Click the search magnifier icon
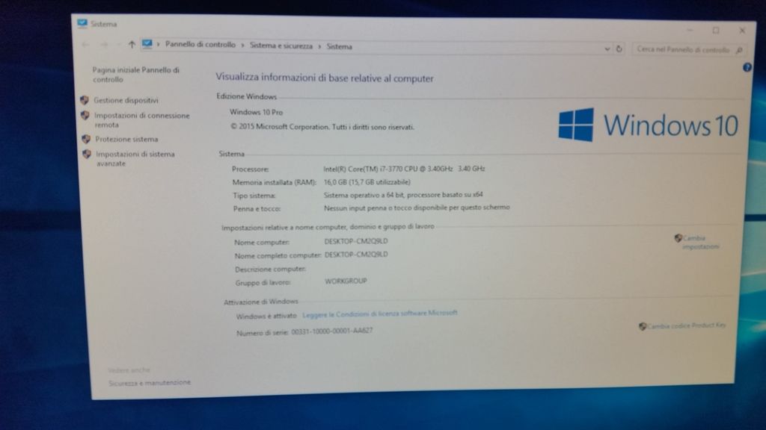 pyautogui.click(x=739, y=50)
